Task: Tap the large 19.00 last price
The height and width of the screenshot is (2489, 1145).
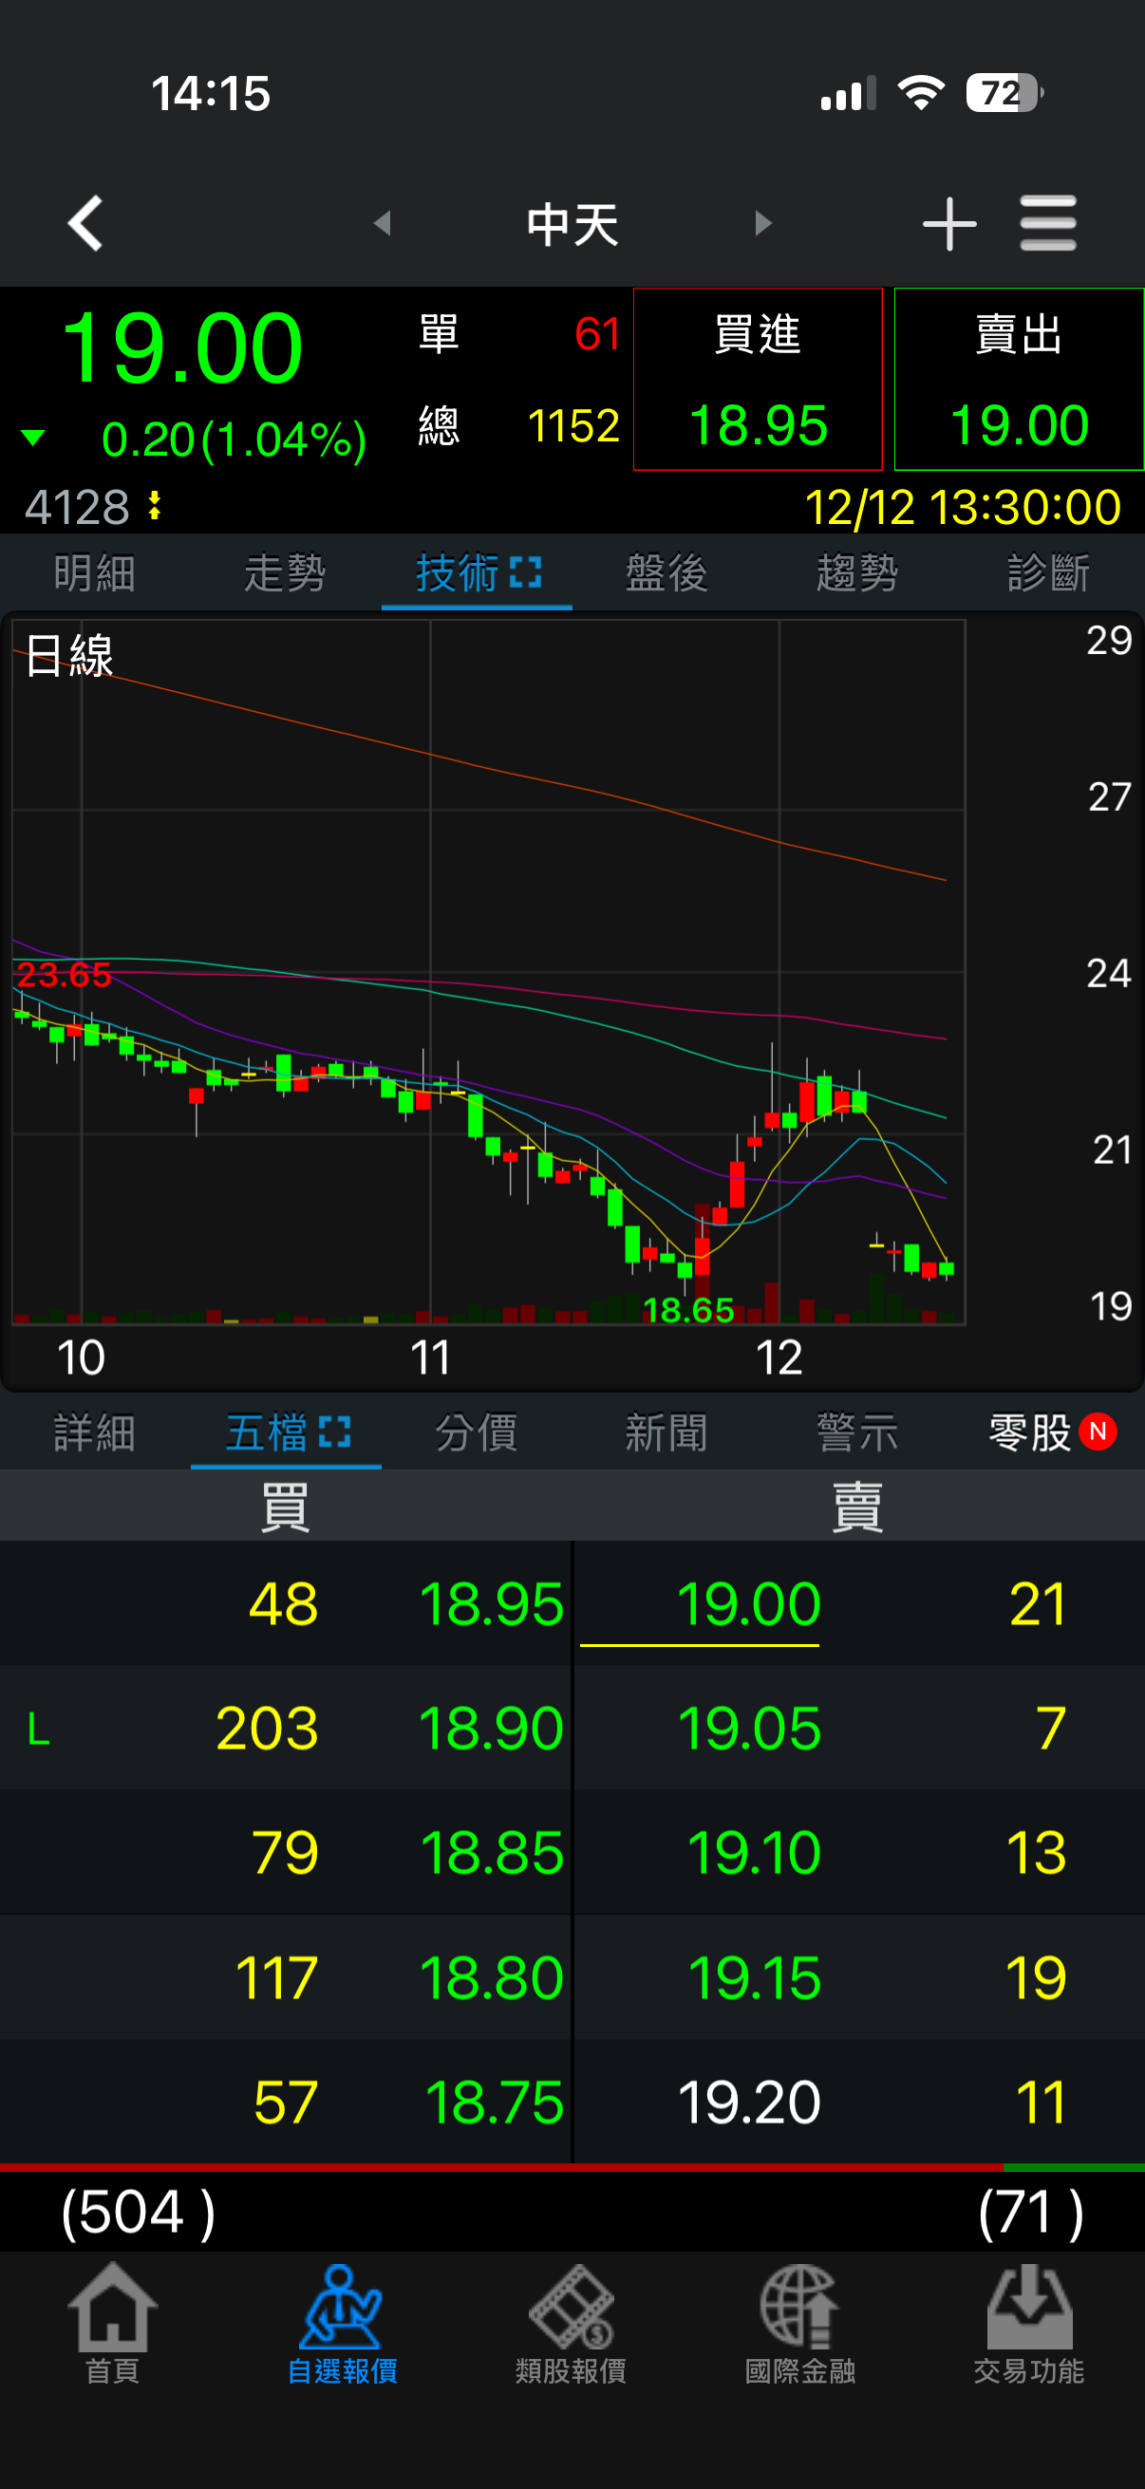Action: coord(181,347)
